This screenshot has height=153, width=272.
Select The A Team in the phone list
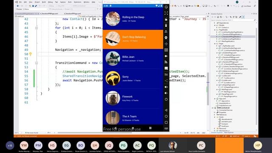(133, 117)
